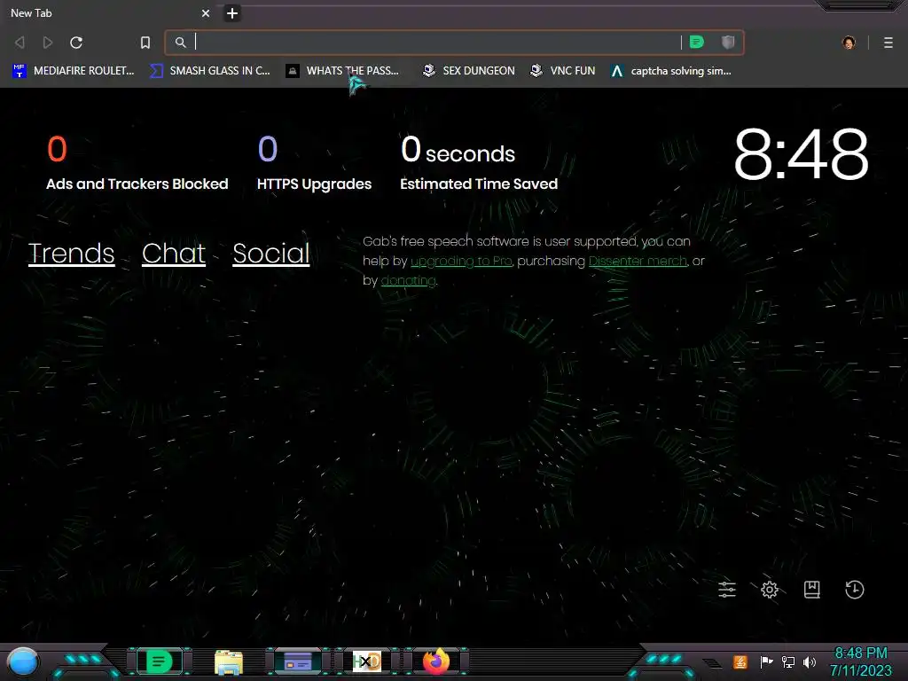Open history clock icon at page bottom
Screen dimensions: 908x681
pos(855,590)
